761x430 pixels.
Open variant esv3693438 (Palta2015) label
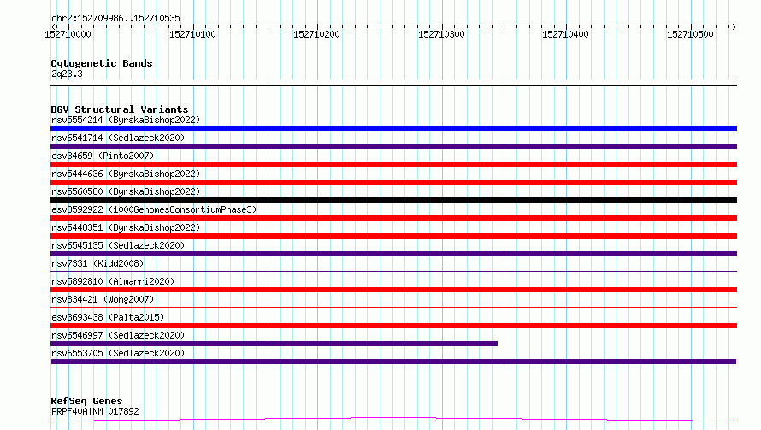tap(108, 317)
